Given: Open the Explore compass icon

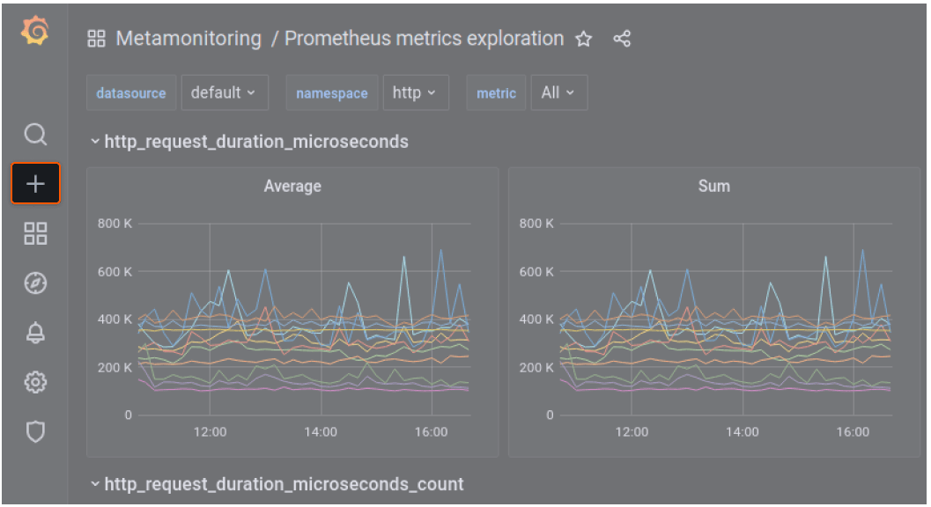Looking at the screenshot, I should pyautogui.click(x=35, y=283).
